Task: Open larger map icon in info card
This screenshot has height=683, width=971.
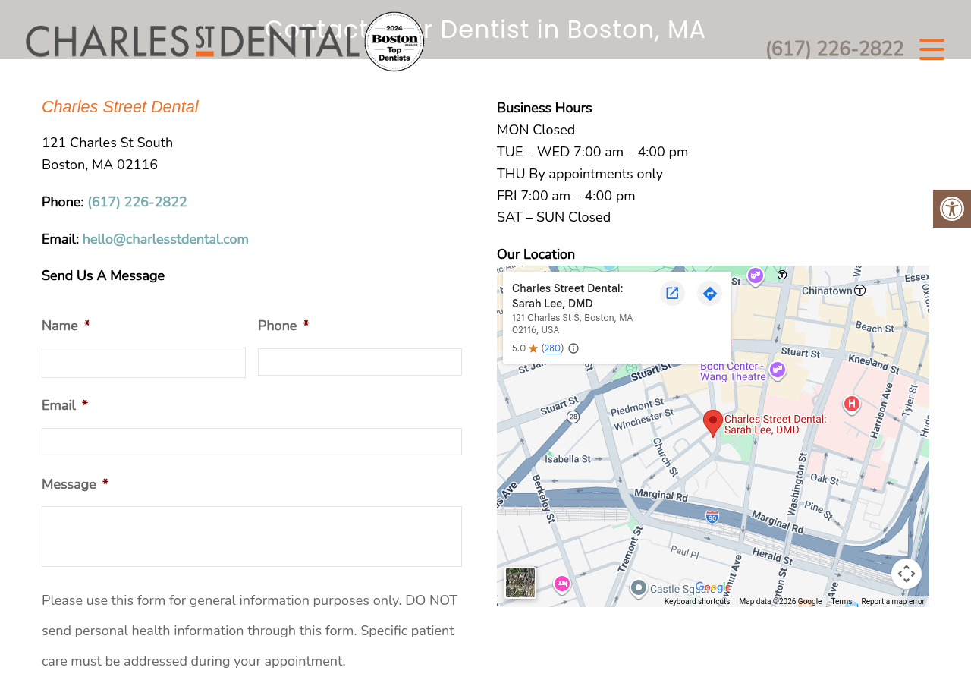Action: 672,294
